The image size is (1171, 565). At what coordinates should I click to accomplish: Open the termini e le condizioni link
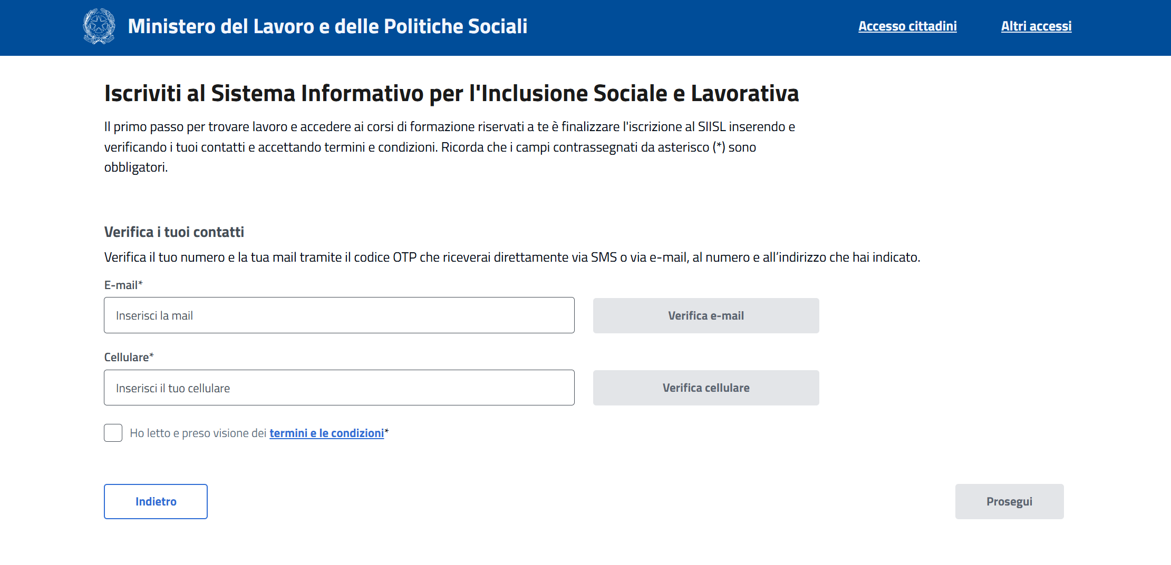(x=327, y=433)
